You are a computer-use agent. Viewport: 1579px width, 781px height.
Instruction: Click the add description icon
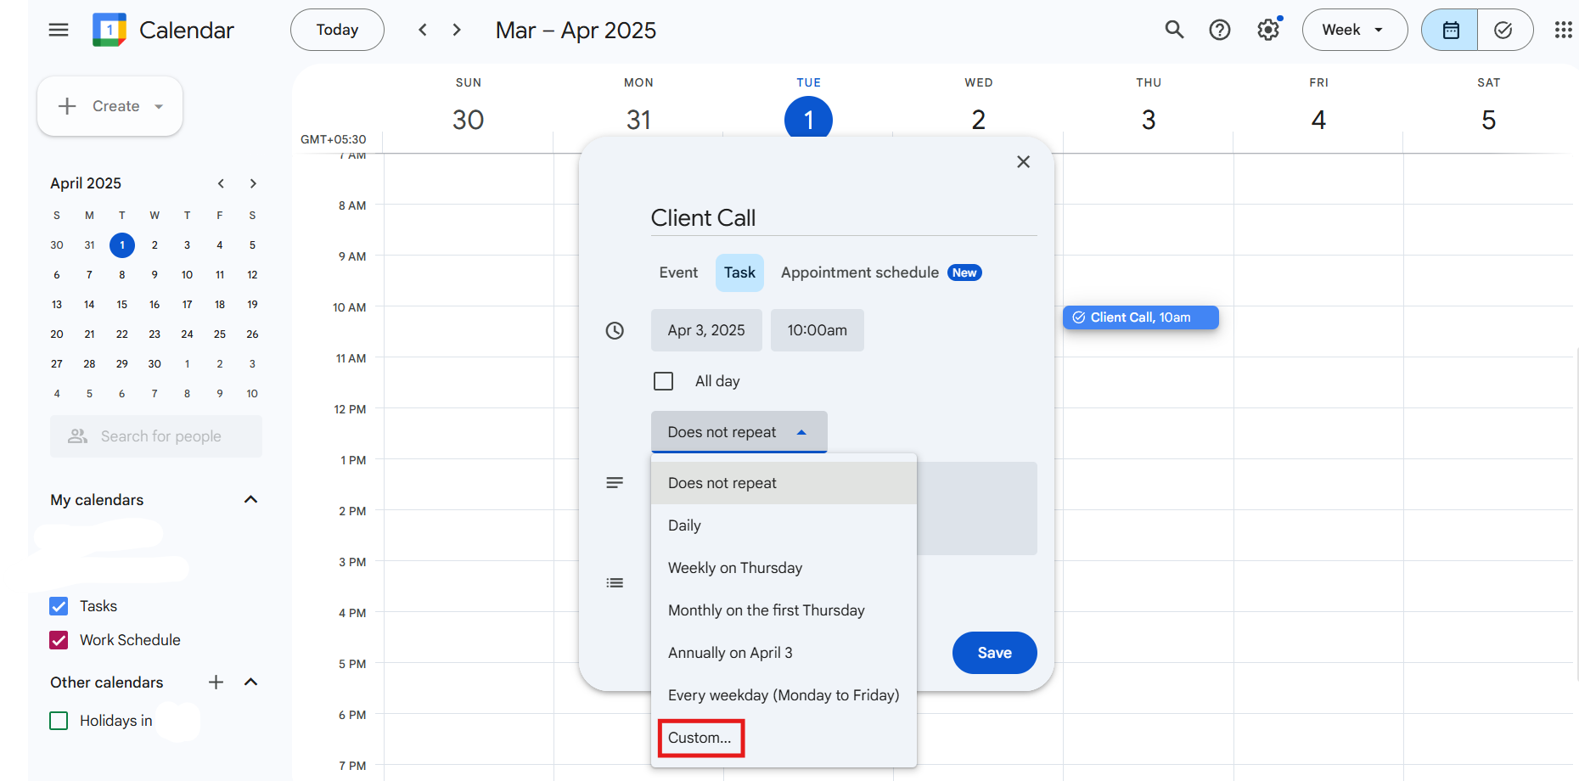click(x=615, y=481)
